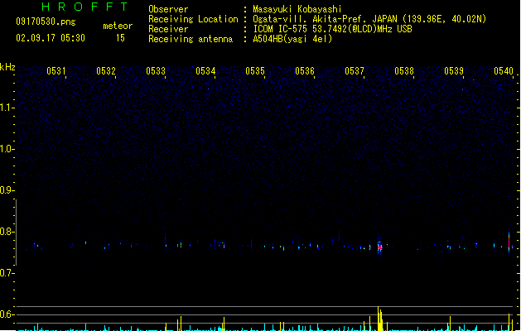Select the file name 09170530.png
521x331 pixels.
pyautogui.click(x=46, y=22)
